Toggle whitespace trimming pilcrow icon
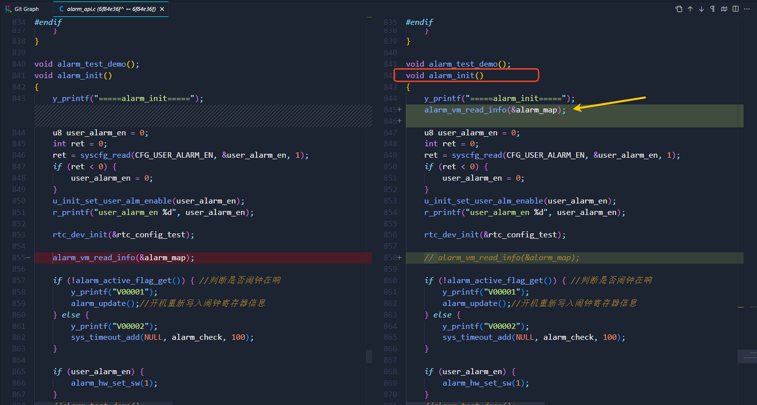This screenshot has height=405, width=757. coord(712,9)
